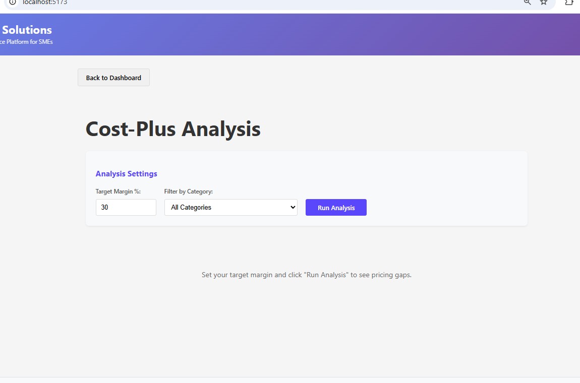Go back to the Dashboard
This screenshot has height=383, width=580.
pyautogui.click(x=113, y=77)
